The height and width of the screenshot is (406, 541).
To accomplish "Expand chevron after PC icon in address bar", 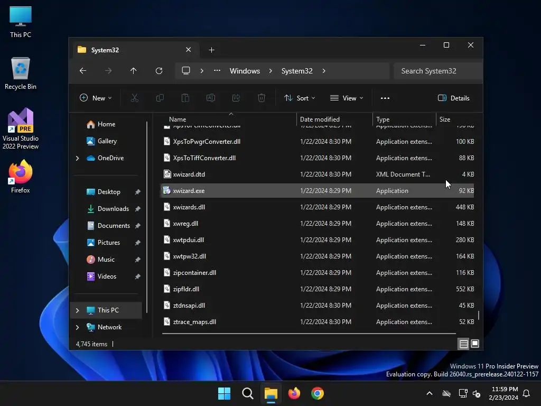I will pyautogui.click(x=202, y=71).
